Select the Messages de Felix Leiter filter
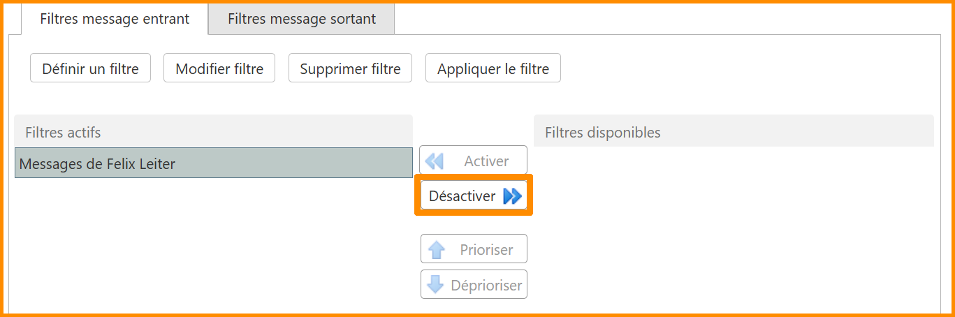Image resolution: width=955 pixels, height=317 pixels. click(213, 163)
